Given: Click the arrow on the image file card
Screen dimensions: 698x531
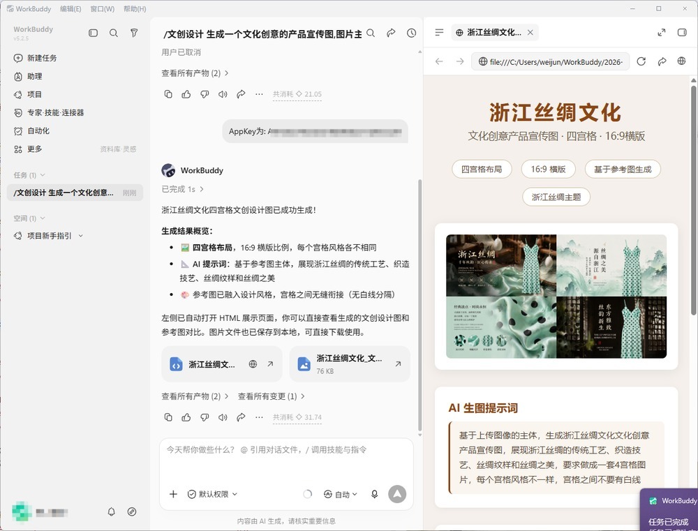Looking at the screenshot, I should [398, 364].
